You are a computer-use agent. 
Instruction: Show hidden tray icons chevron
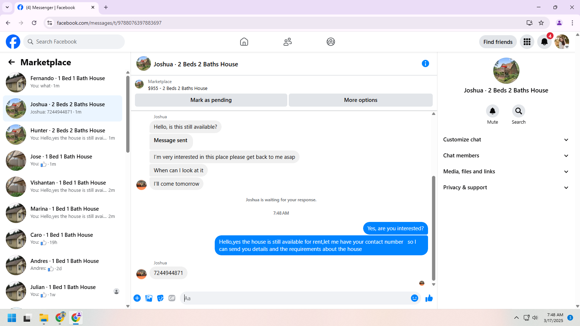[516, 318]
